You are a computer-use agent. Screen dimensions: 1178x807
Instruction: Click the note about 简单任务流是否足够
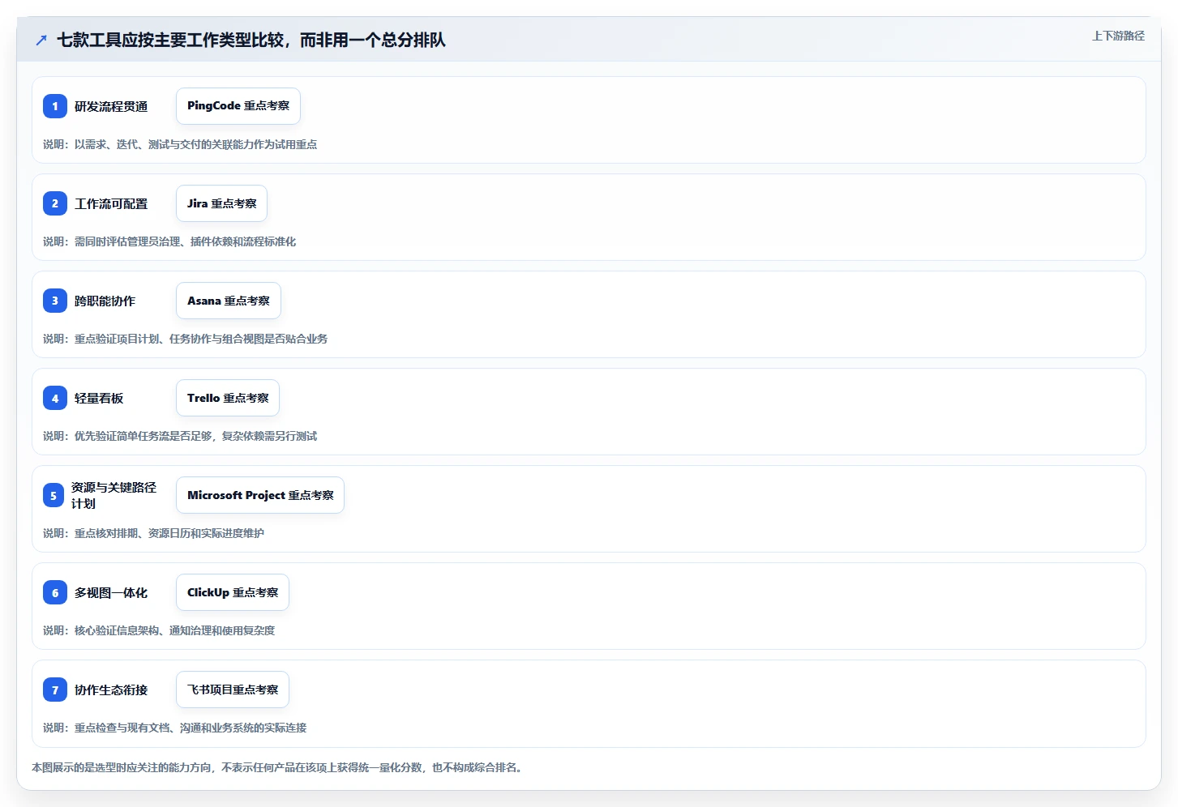pos(180,436)
